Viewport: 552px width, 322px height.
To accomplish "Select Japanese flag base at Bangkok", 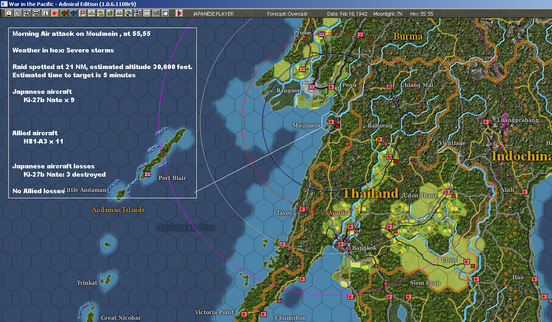I will click(x=341, y=244).
